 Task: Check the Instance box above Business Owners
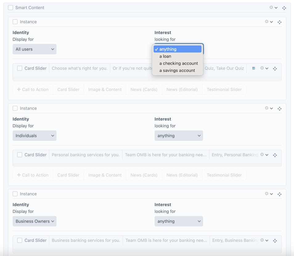(x=15, y=194)
